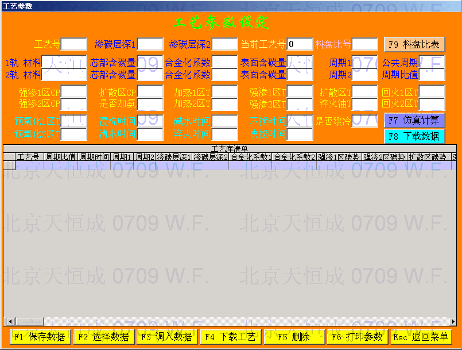Click the 是否加氨 input field

point(150,104)
